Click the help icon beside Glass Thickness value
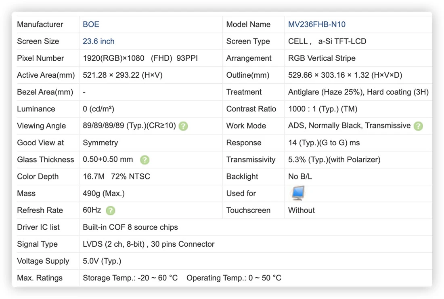Viewport: 444px width, 299px height. pyautogui.click(x=145, y=160)
